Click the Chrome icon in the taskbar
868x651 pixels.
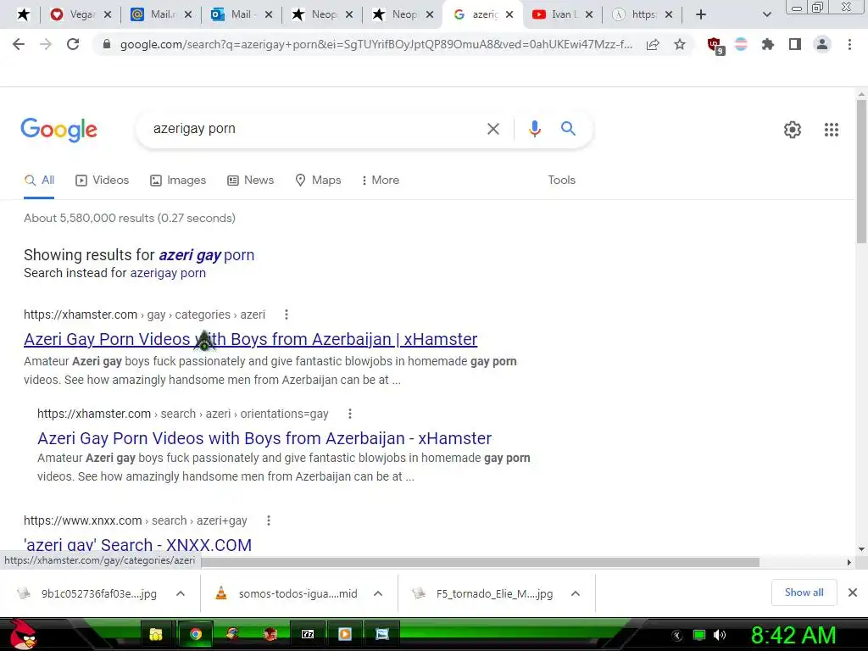(x=196, y=634)
